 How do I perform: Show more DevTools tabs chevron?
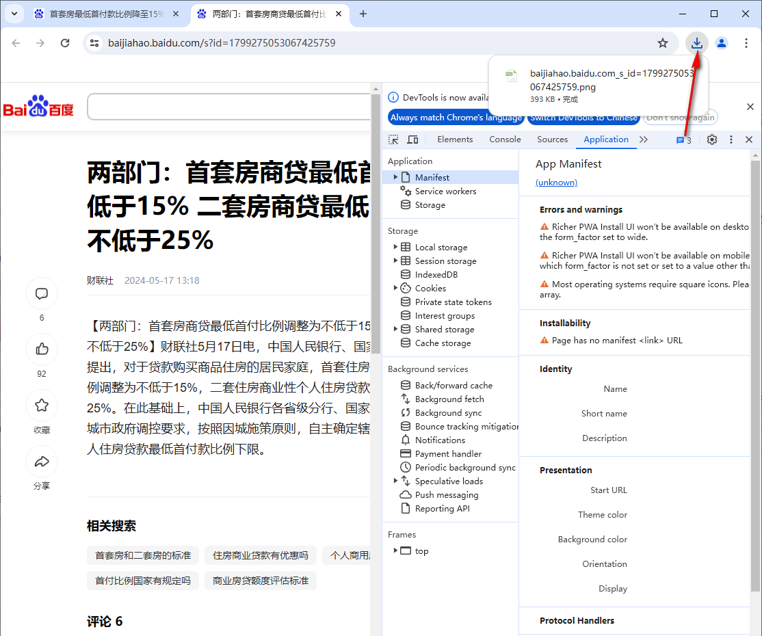(643, 140)
